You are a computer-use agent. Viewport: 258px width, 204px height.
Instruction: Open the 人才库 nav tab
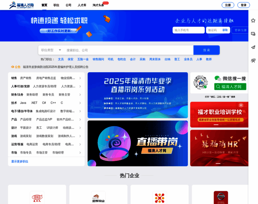tap(82, 5)
